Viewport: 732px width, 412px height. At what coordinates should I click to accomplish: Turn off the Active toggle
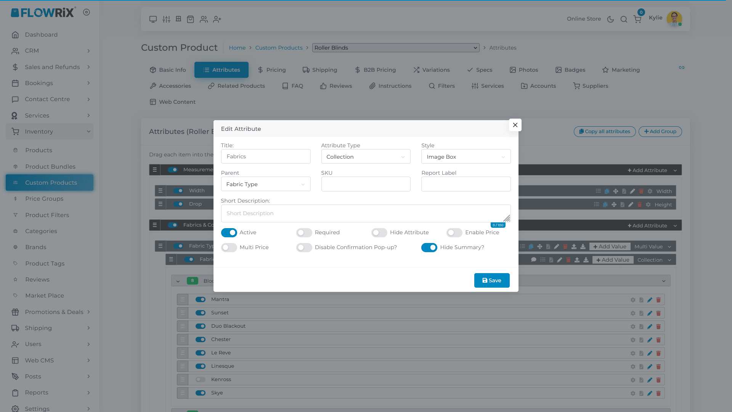click(229, 233)
